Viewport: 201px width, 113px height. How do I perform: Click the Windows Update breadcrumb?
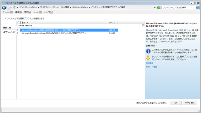[x=80, y=7]
